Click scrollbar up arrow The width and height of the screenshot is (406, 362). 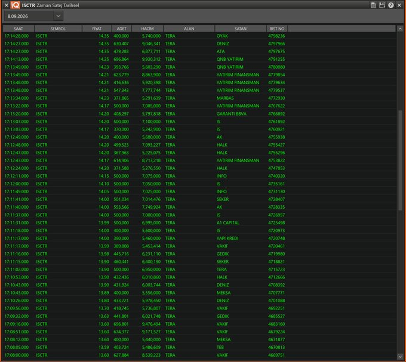(x=400, y=29)
